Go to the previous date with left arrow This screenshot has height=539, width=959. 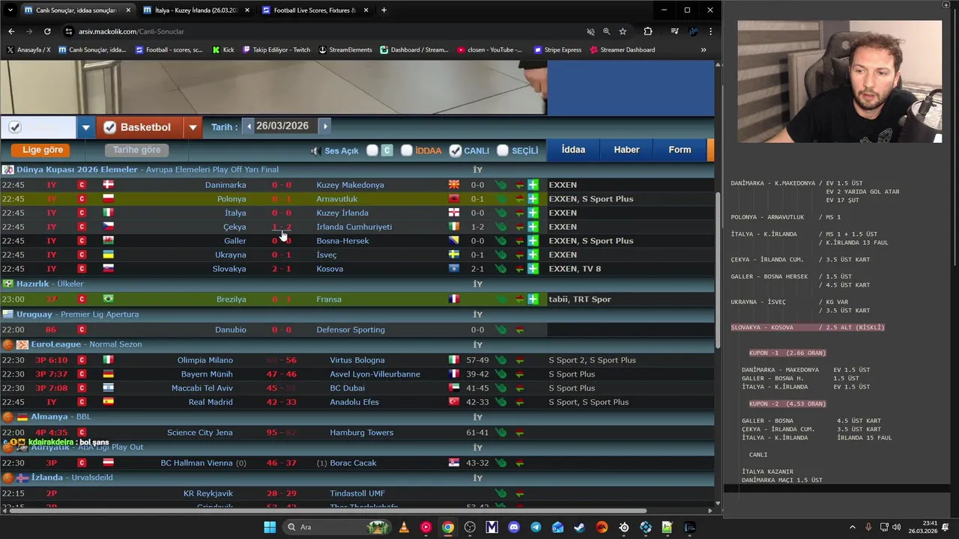pyautogui.click(x=249, y=127)
